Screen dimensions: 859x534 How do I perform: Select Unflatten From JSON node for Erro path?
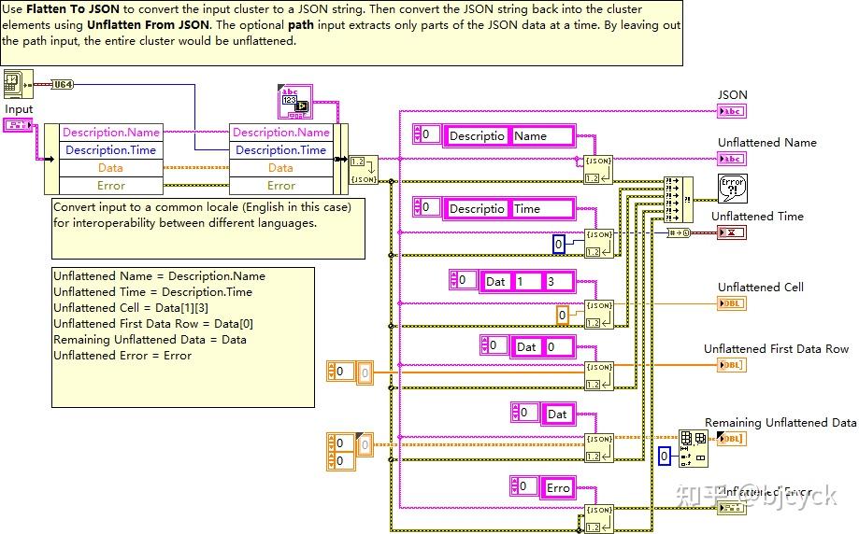click(x=598, y=519)
